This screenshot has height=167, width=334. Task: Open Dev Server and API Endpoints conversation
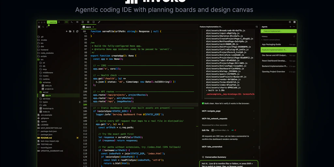click(x=279, y=55)
